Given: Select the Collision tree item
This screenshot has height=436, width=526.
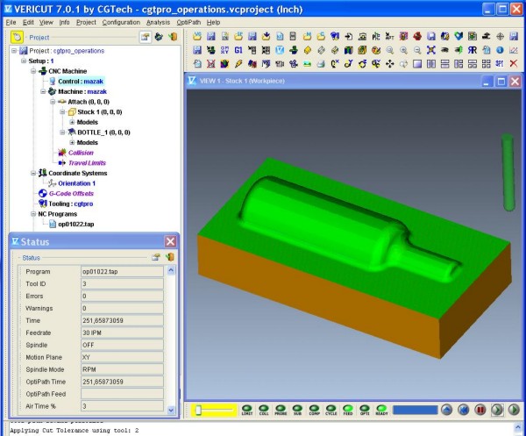Looking at the screenshot, I should point(81,153).
